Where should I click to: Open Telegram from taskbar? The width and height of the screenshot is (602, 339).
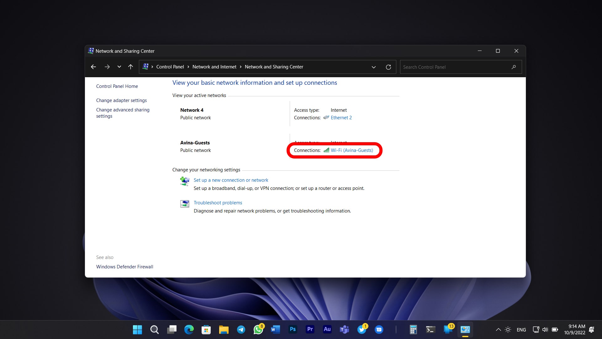(241, 330)
